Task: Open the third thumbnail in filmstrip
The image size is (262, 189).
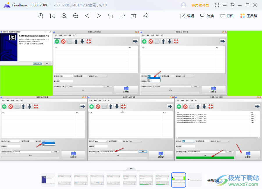Action: (81, 180)
